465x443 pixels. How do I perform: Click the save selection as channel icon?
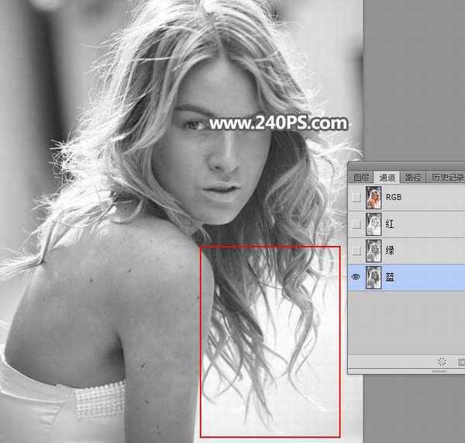(x=461, y=362)
